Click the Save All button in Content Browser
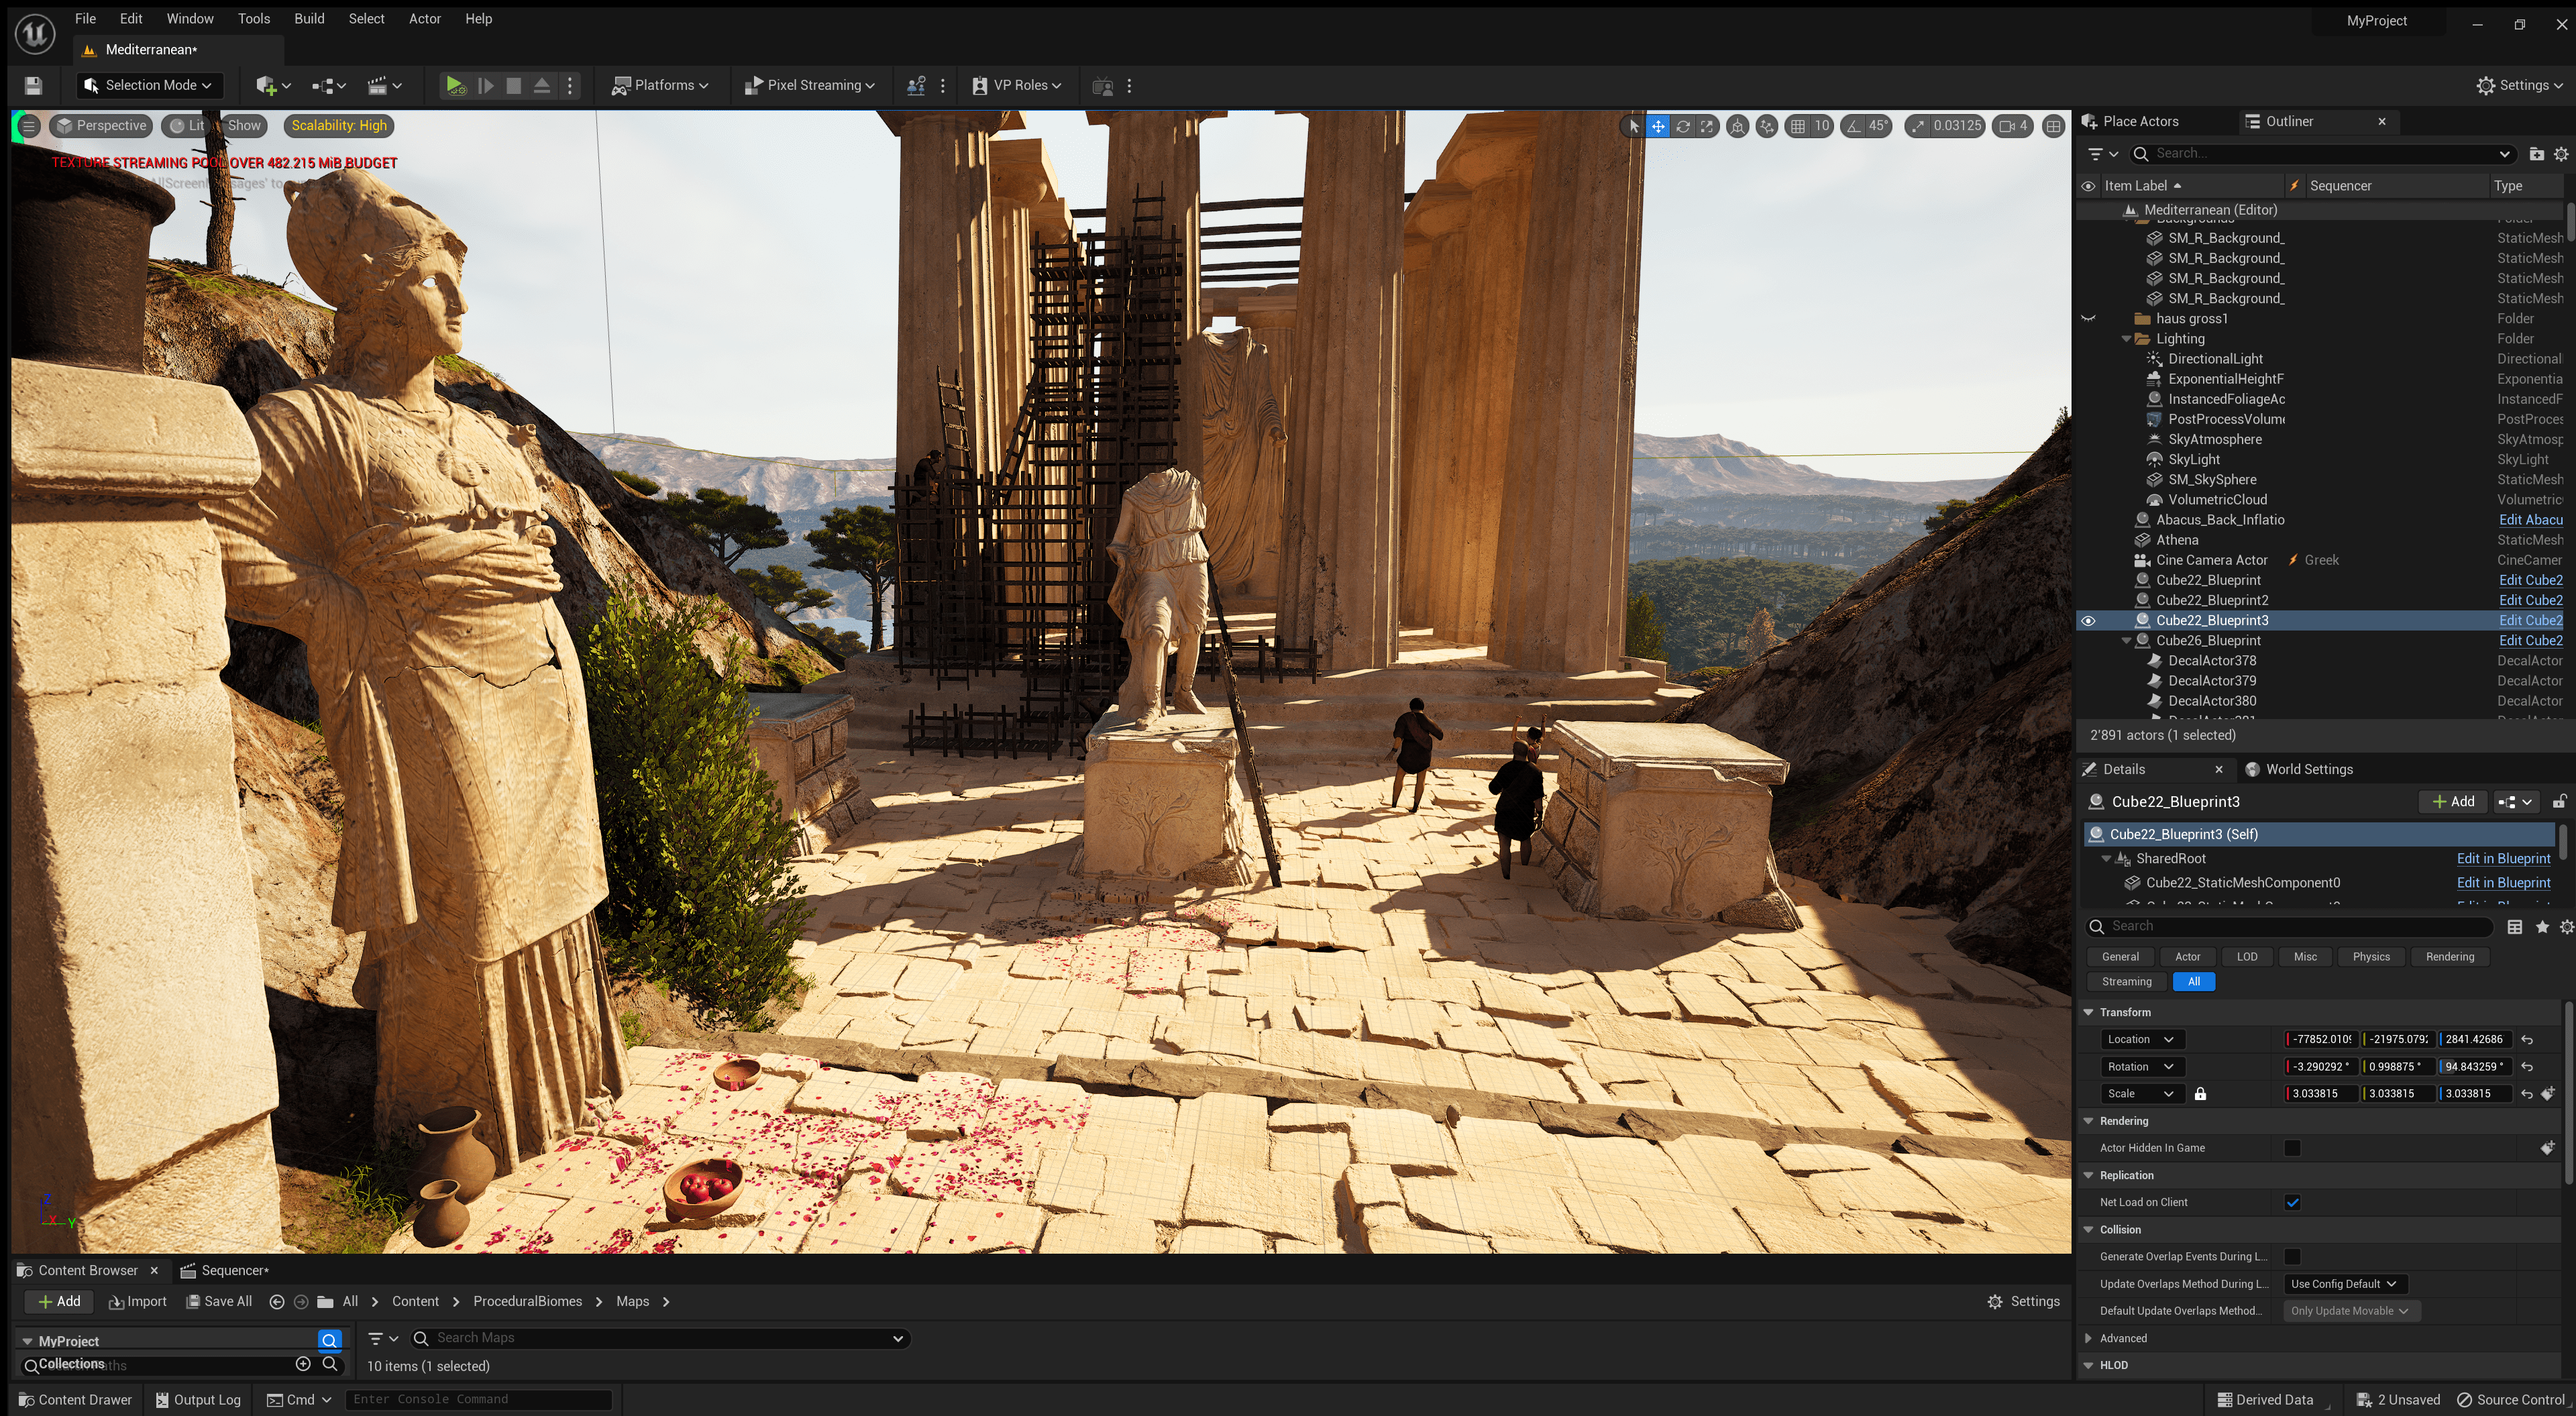Screen dimensions: 2576x1416 tap(219, 1301)
